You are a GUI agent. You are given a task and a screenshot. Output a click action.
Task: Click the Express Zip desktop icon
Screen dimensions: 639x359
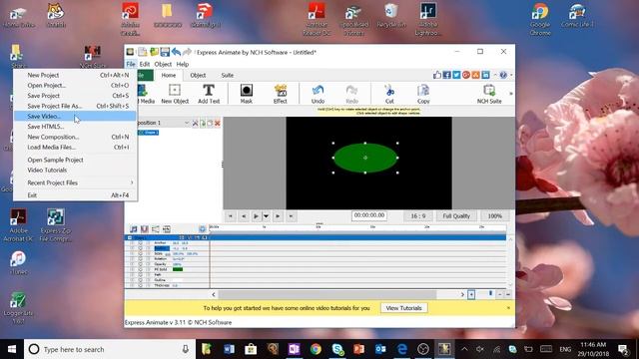tap(56, 224)
